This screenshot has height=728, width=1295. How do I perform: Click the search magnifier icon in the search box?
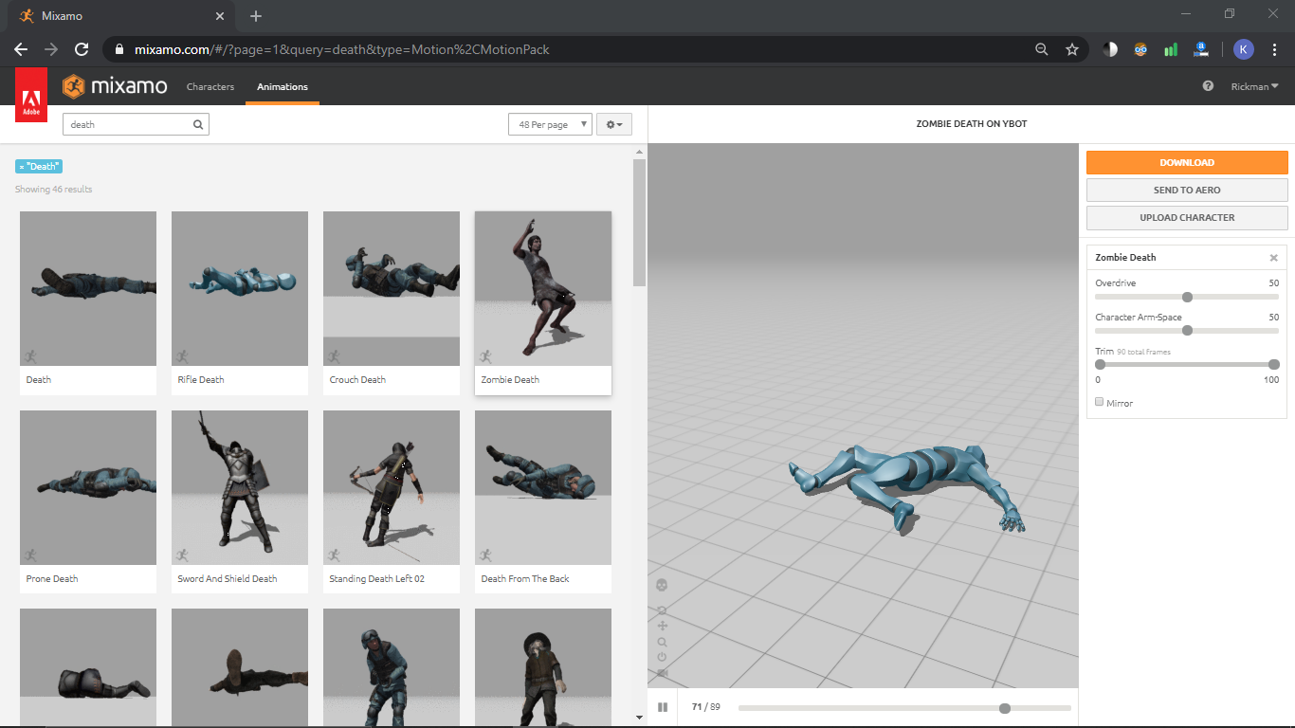click(x=198, y=124)
